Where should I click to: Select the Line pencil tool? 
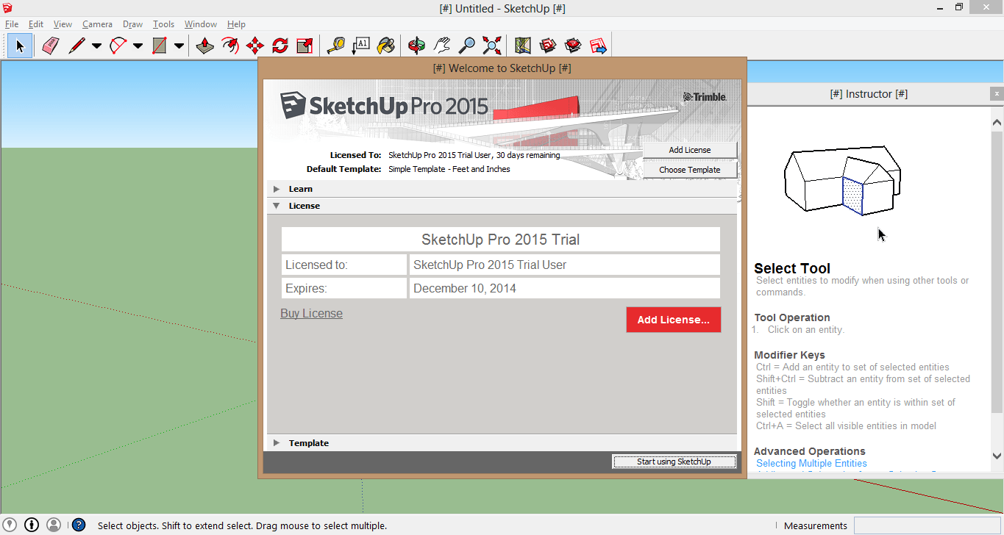[76, 46]
